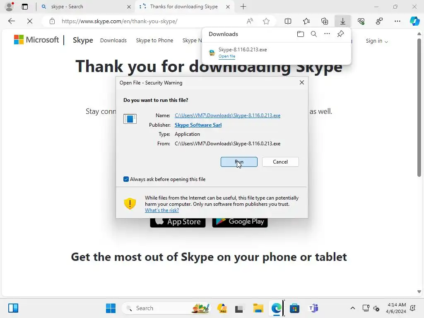
Task: Close the Thanks for downloading Skype tab
Action: pyautogui.click(x=228, y=7)
